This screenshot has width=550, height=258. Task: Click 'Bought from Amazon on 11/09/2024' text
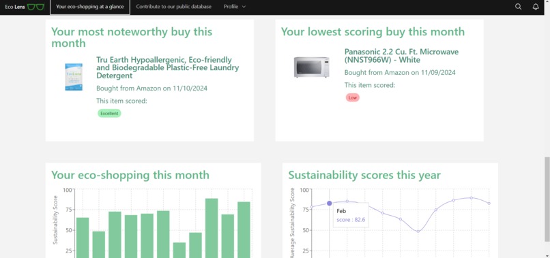click(400, 72)
